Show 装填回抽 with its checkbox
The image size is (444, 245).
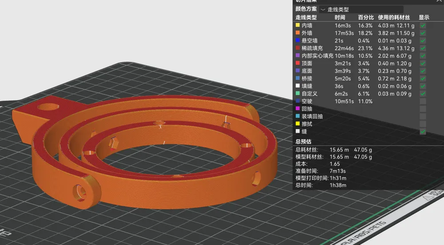pos(423,116)
